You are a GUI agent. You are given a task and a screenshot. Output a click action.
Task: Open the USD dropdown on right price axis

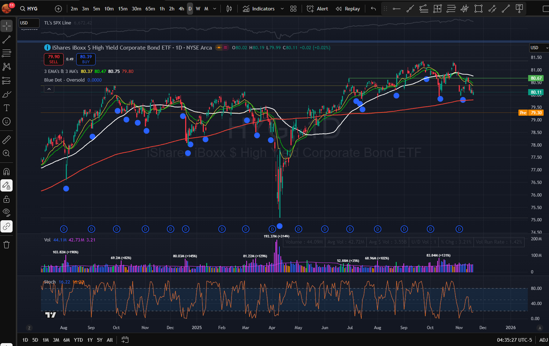pos(539,48)
